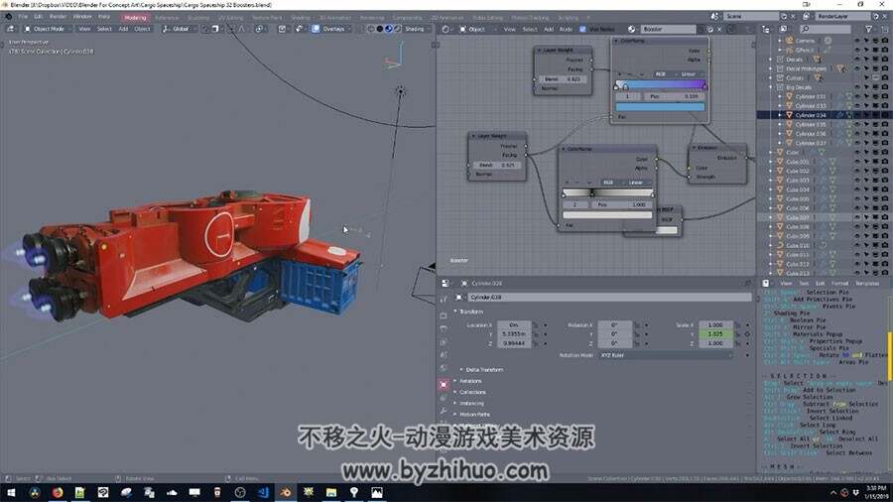
Task: Click the material sphere browse icon
Action: [x=632, y=29]
